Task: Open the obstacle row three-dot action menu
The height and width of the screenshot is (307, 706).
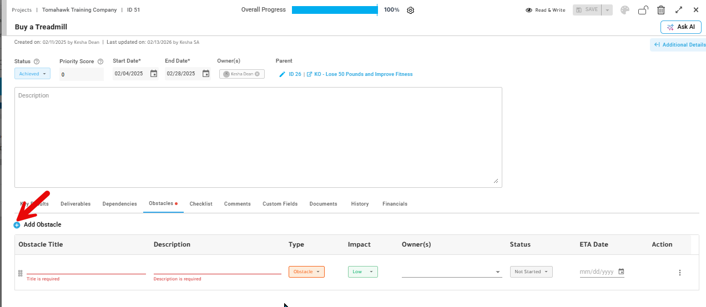Action: [680, 273]
